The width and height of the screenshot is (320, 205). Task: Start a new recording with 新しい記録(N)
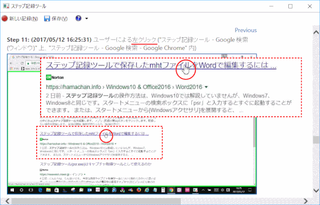[x=20, y=18]
